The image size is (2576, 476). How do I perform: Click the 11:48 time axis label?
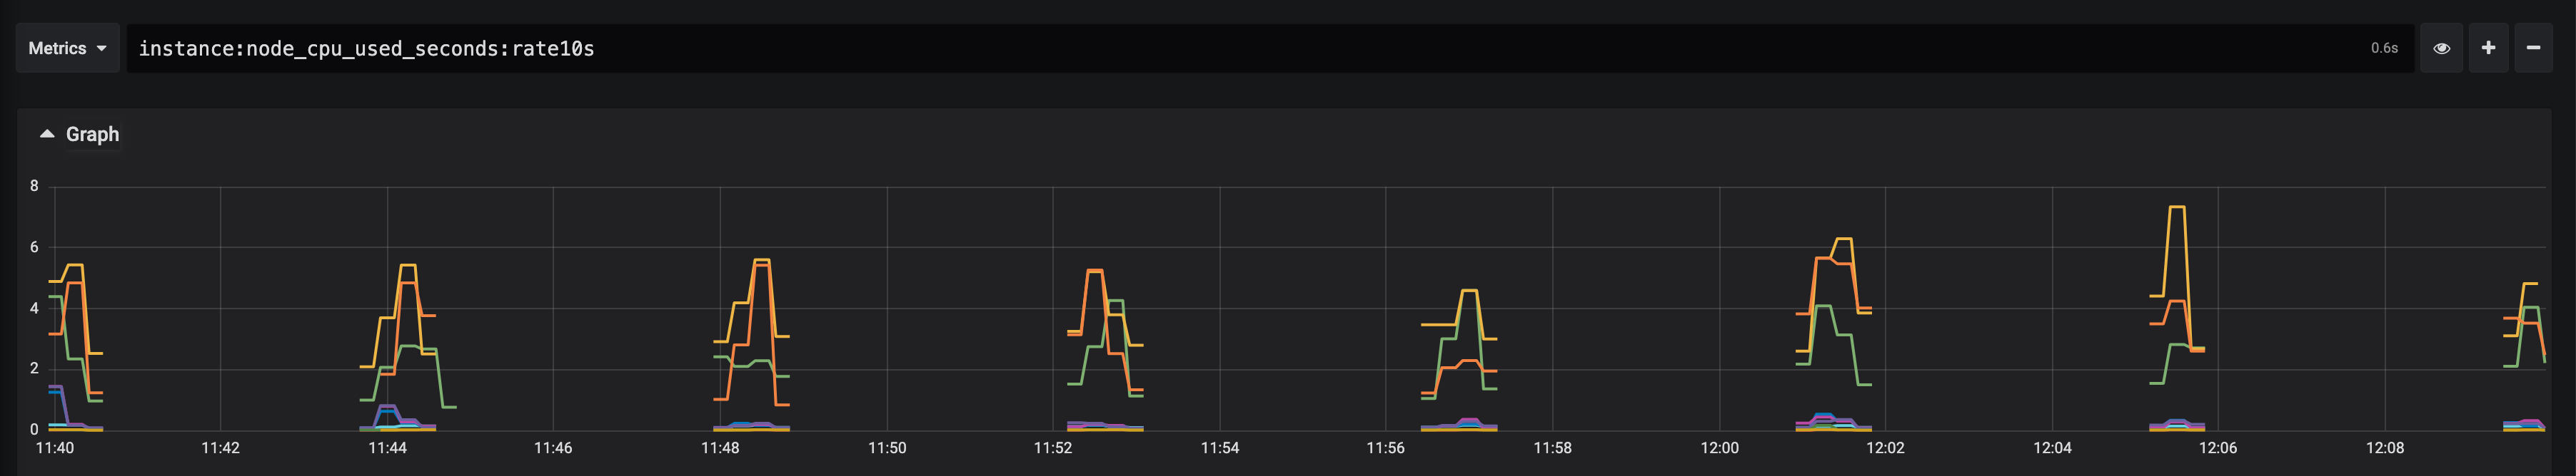click(x=720, y=448)
